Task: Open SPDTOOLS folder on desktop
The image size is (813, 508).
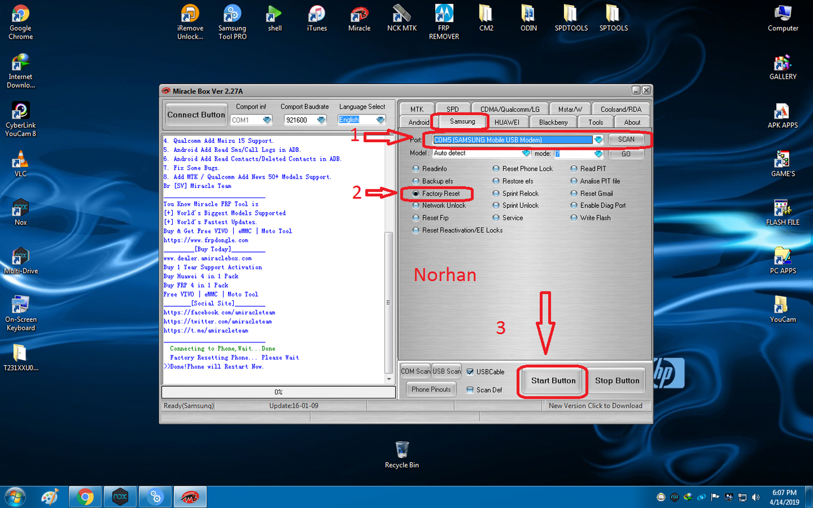Action: coord(571,18)
